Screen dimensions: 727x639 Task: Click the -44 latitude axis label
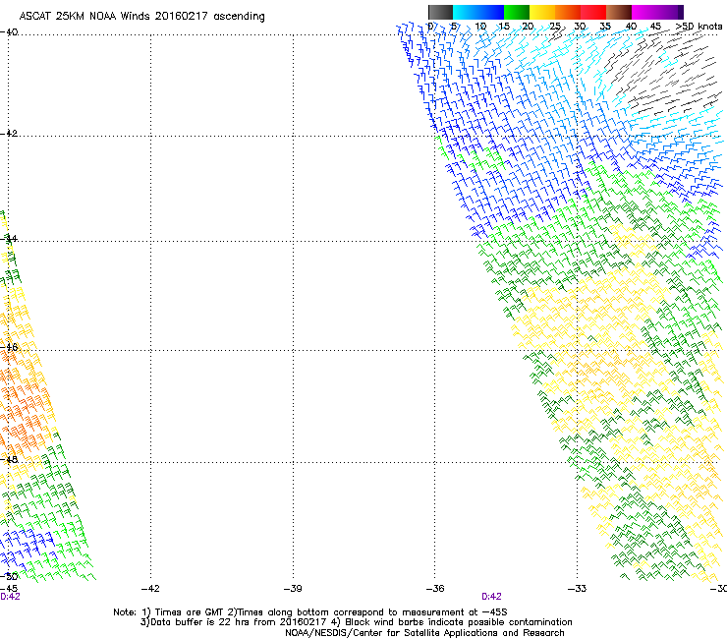[x=9, y=239]
